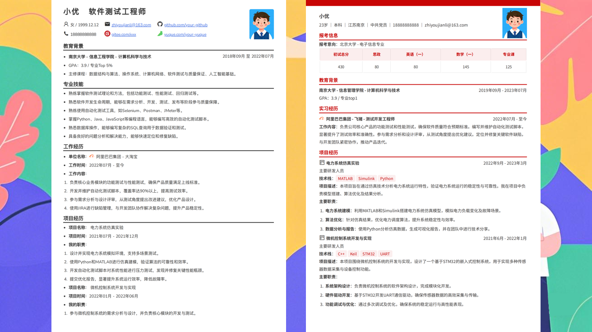
Task: Click the 报考意向 北京大学 - 电子信息专业 line
Action: [352, 44]
